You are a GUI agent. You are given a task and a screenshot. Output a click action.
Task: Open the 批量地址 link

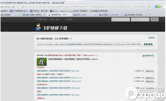[x=152, y=38]
